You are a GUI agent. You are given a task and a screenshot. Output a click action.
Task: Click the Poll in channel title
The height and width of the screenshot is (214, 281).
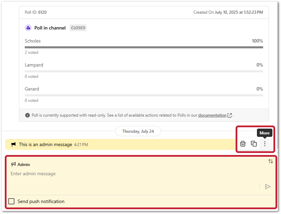click(50, 28)
